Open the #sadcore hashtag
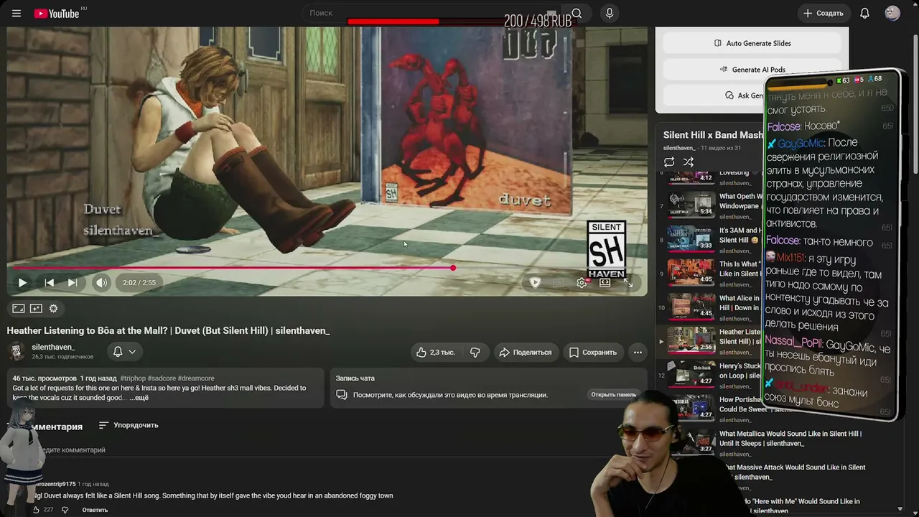 tap(161, 378)
